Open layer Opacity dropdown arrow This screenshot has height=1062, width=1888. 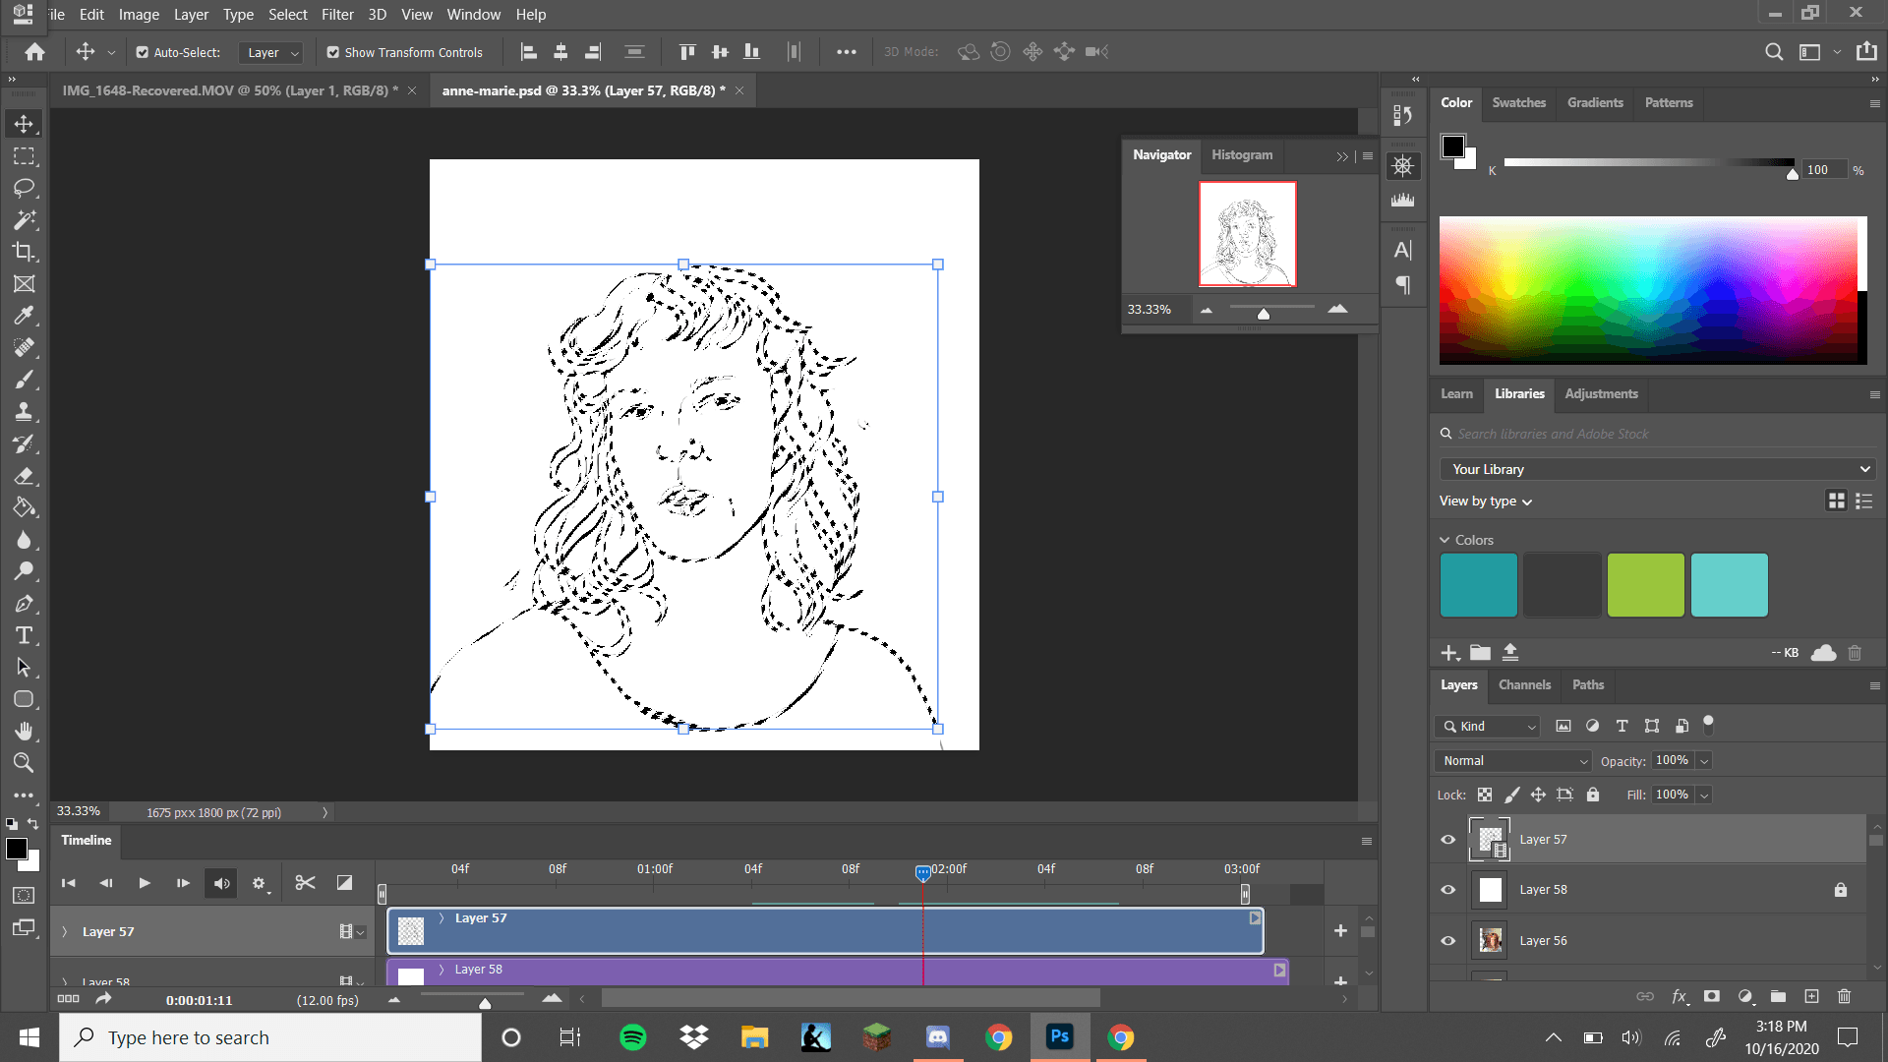[x=1704, y=761]
